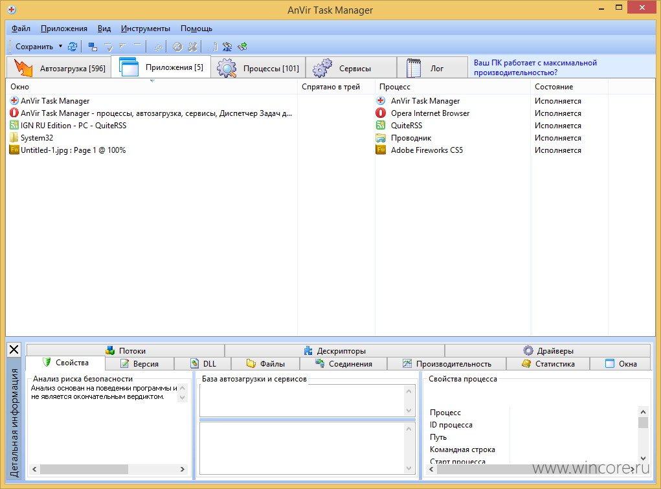Screen dimensions: 661x489
Task: Open the Приложения menu
Action: (63, 28)
